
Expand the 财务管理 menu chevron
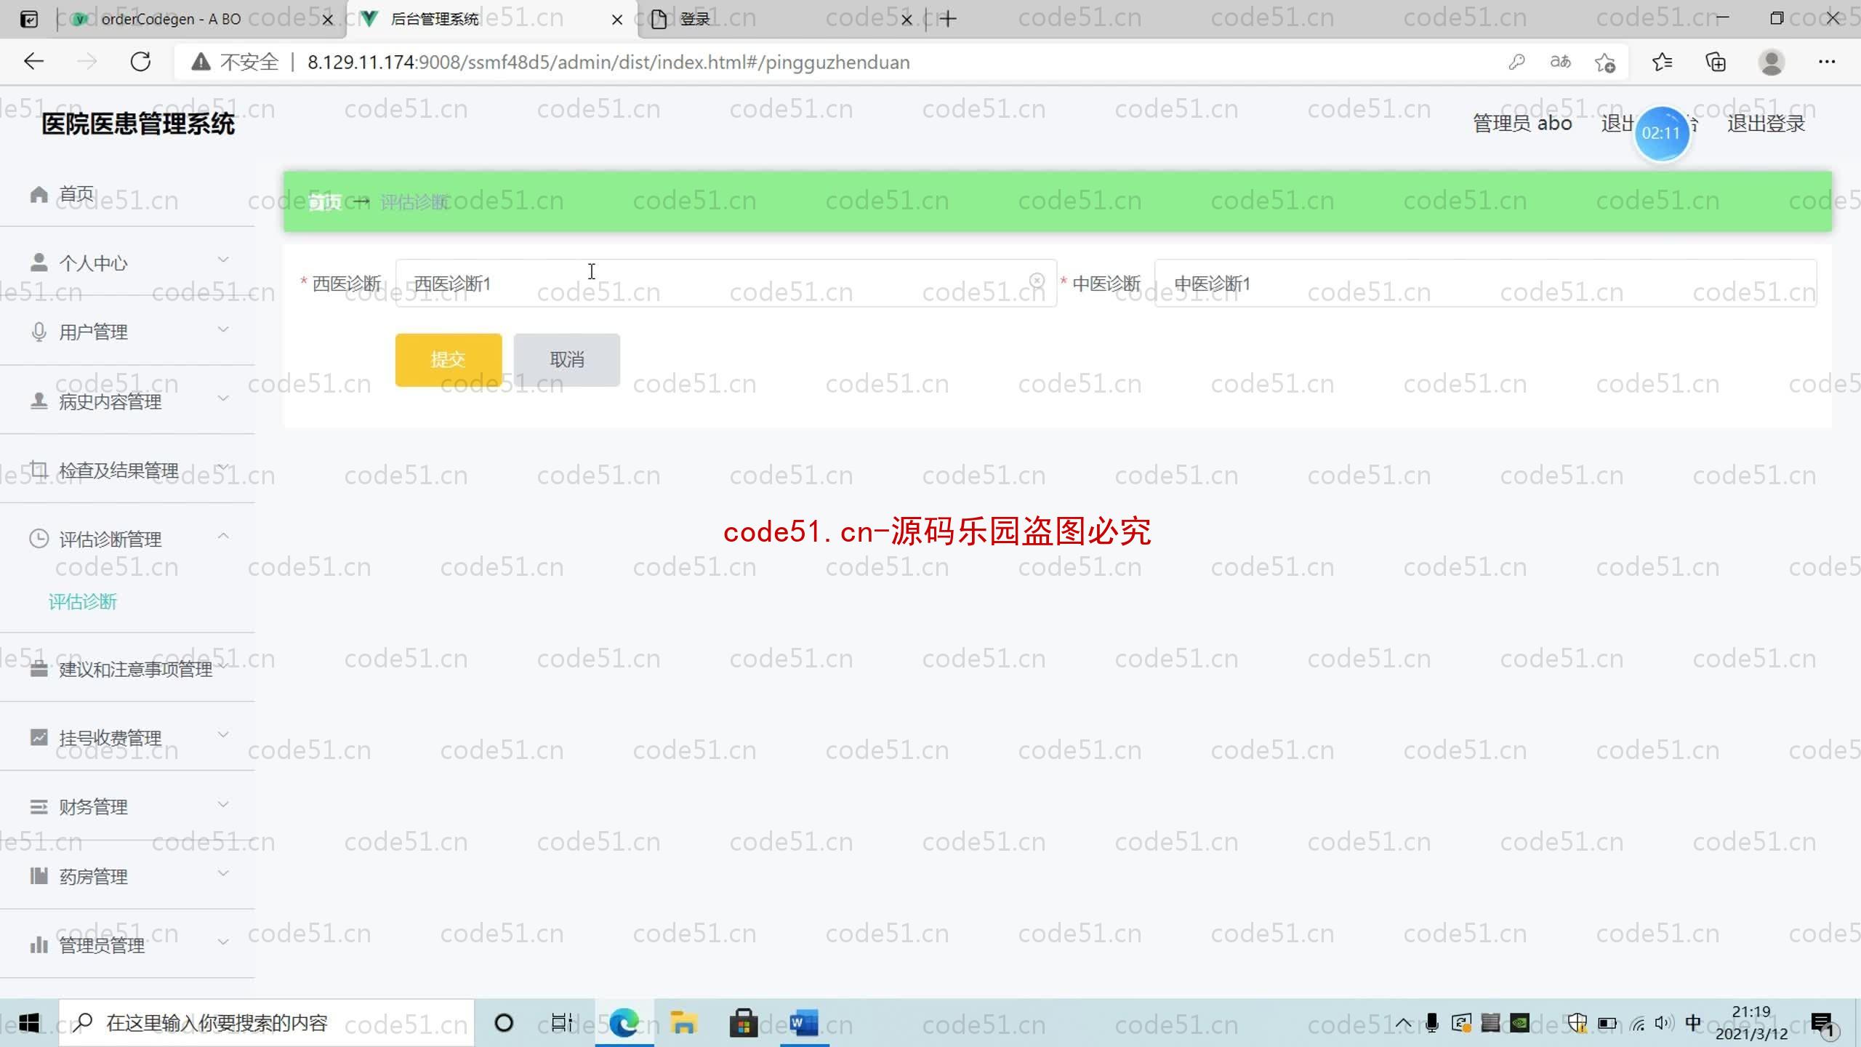click(223, 804)
